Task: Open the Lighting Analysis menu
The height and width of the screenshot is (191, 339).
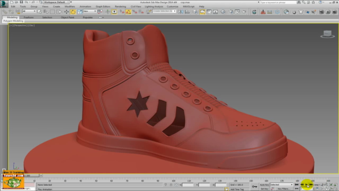Action: [x=154, y=6]
